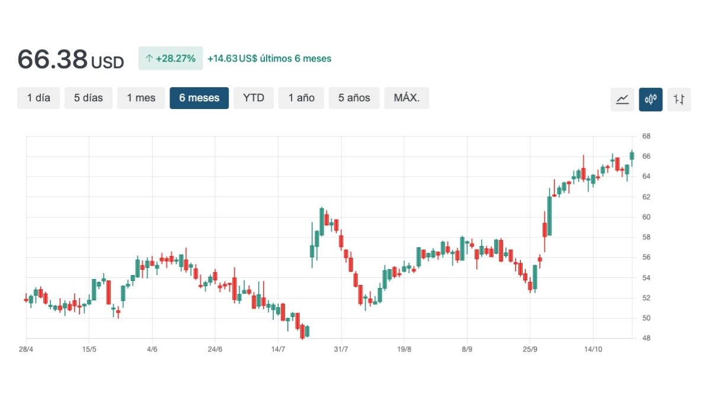Image resolution: width=711 pixels, height=400 pixels.
Task: Display the MÁX. time range
Action: [x=406, y=98]
